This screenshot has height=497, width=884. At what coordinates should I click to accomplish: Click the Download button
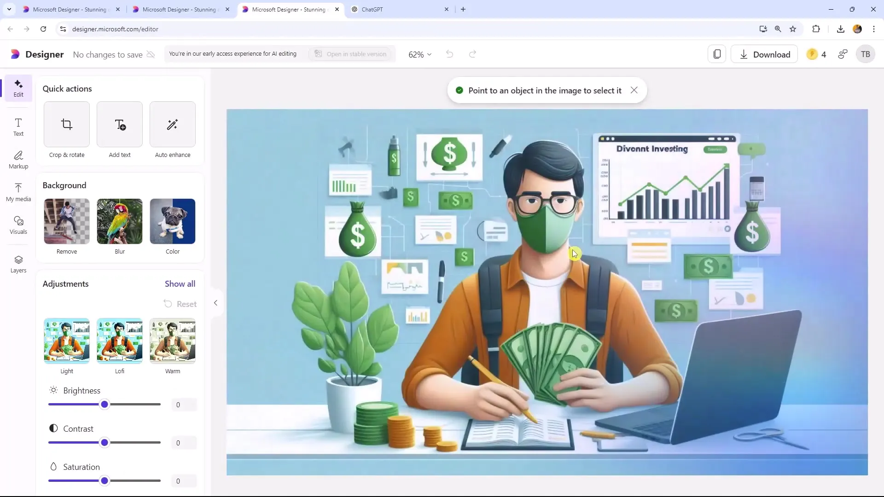pyautogui.click(x=768, y=54)
